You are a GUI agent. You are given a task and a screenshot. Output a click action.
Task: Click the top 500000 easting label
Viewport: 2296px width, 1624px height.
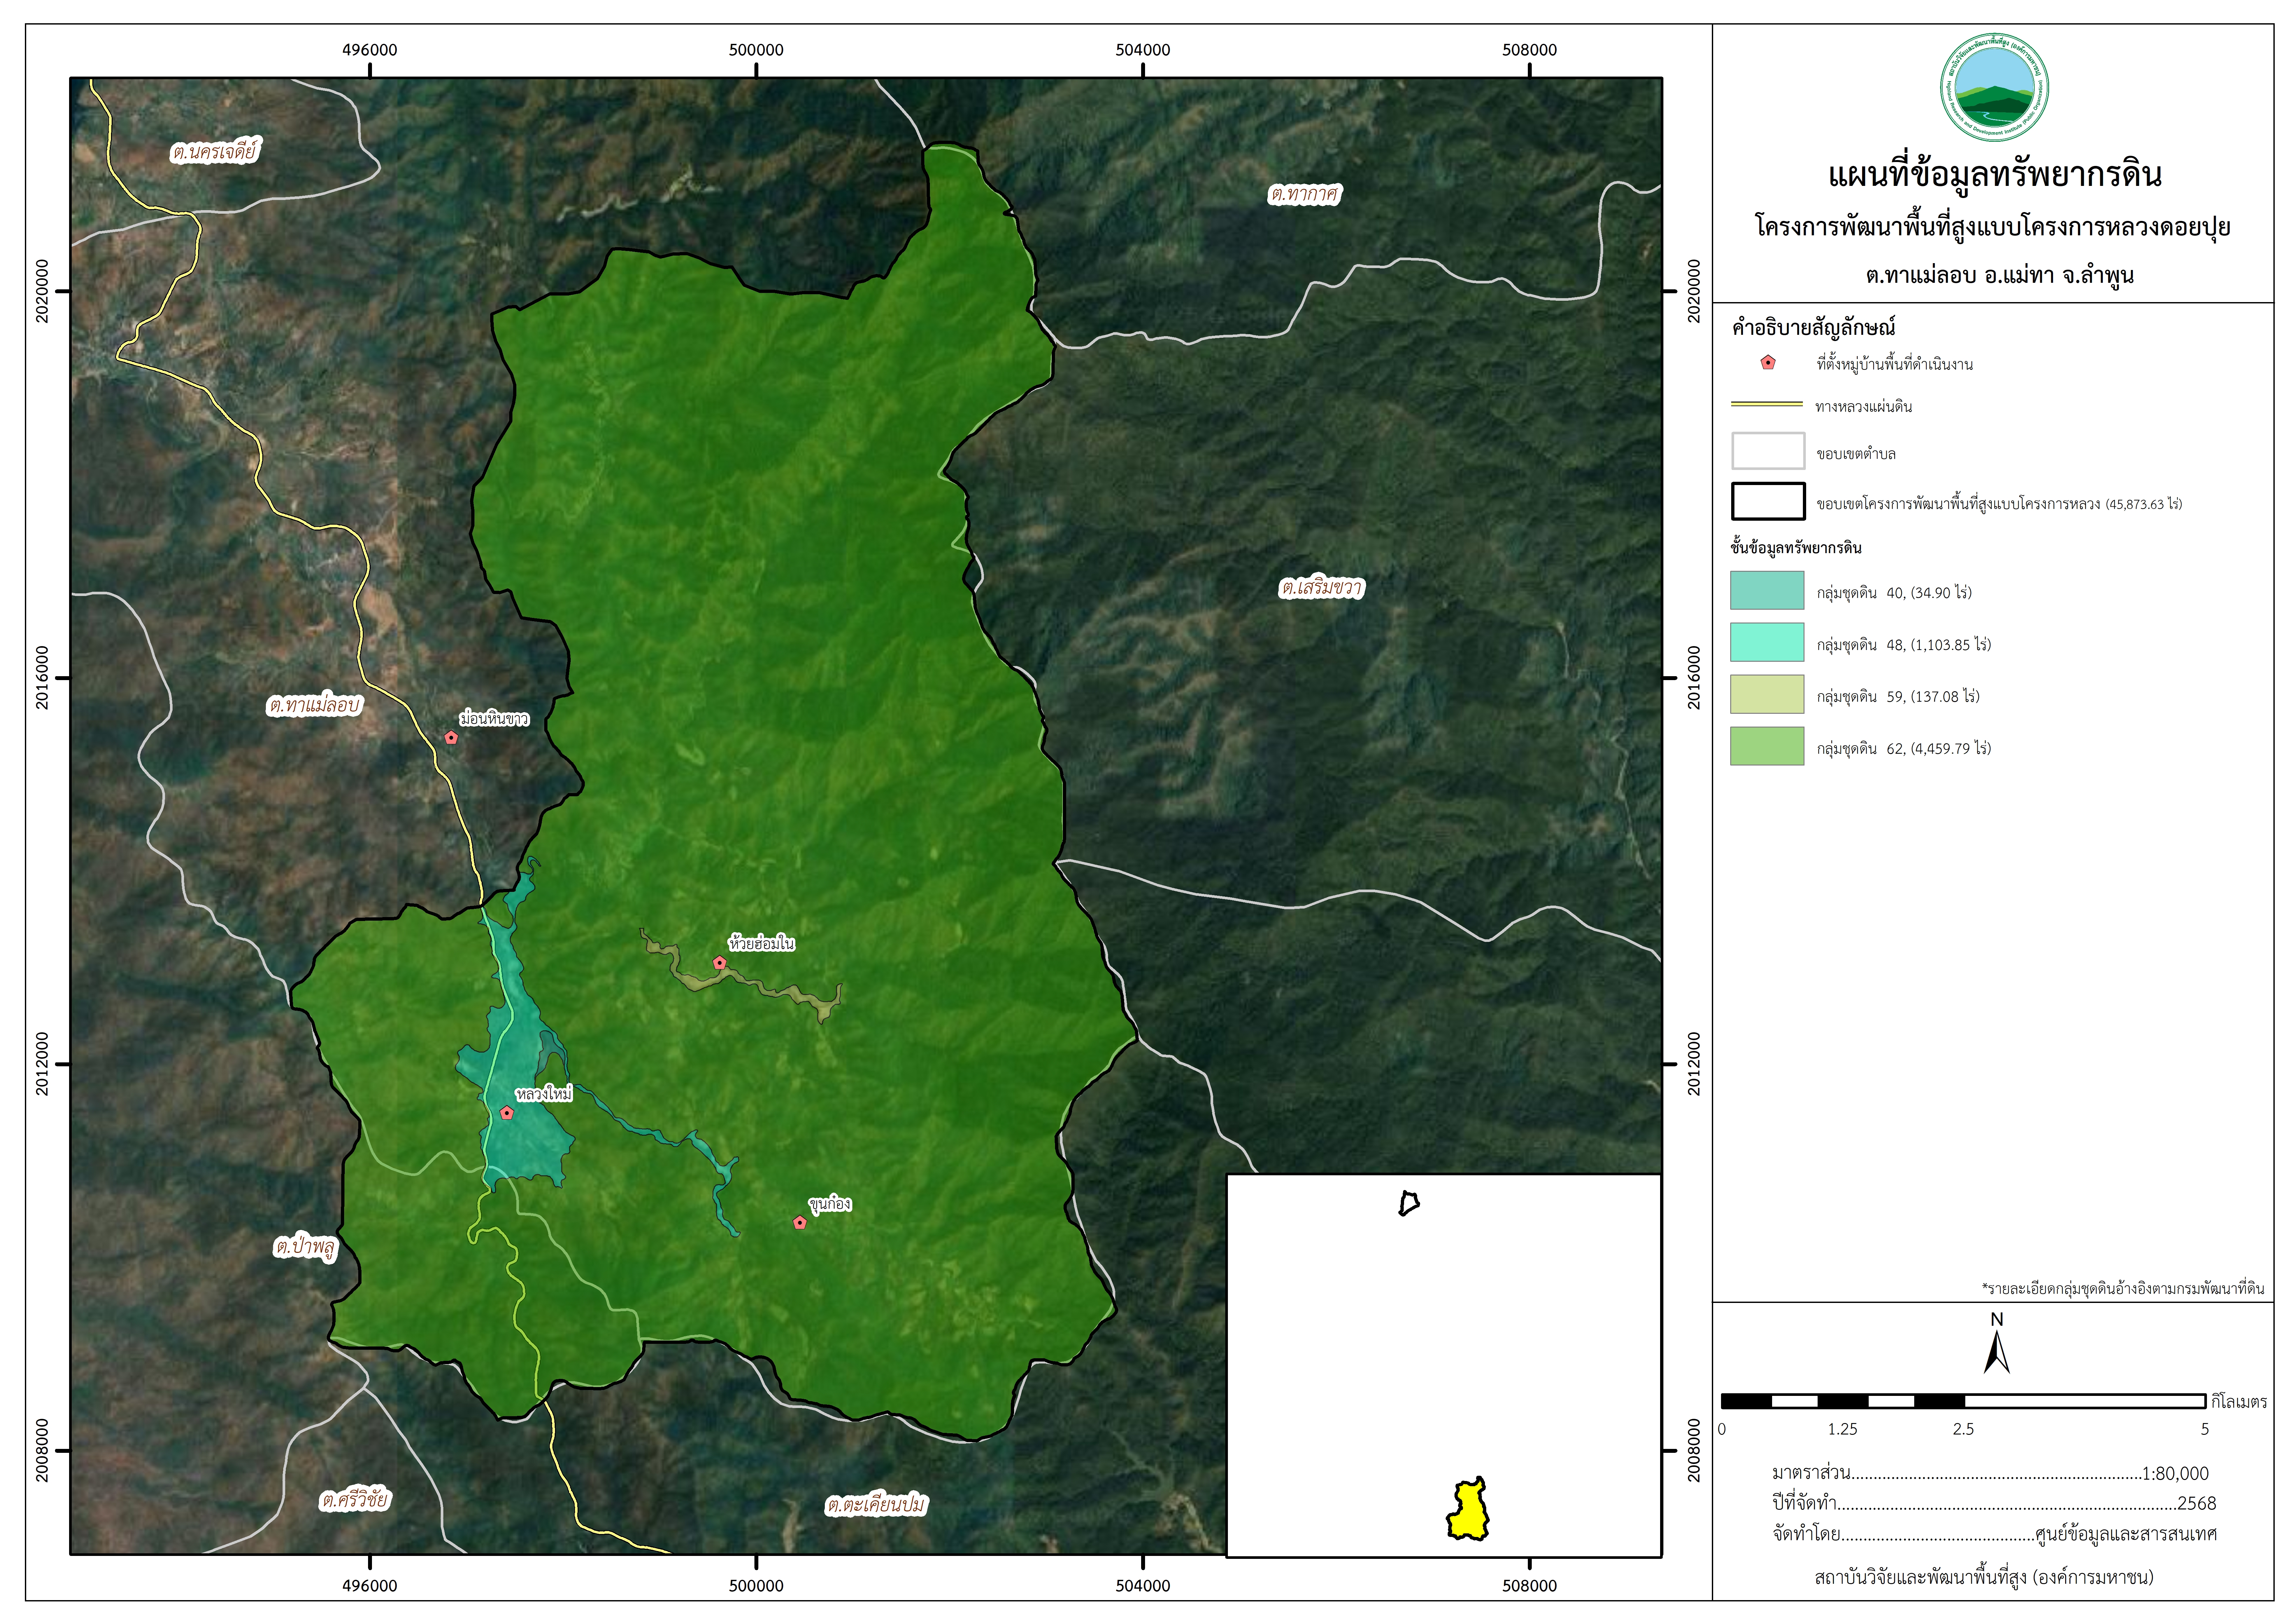tap(756, 50)
